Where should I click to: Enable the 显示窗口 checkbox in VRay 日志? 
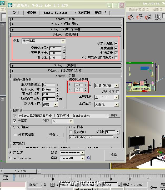[x=71, y=132]
